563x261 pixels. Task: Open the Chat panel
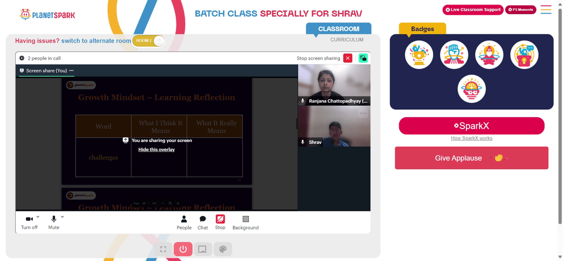pyautogui.click(x=203, y=223)
